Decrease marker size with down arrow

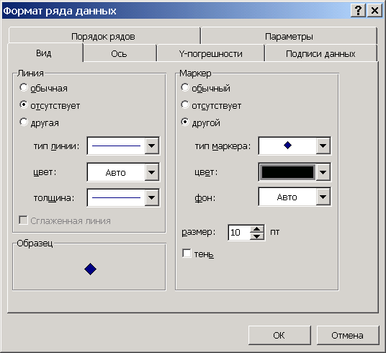pyautogui.click(x=257, y=236)
